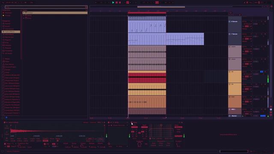Click the topmost circular show/hide button

pyautogui.click(x=271, y=107)
